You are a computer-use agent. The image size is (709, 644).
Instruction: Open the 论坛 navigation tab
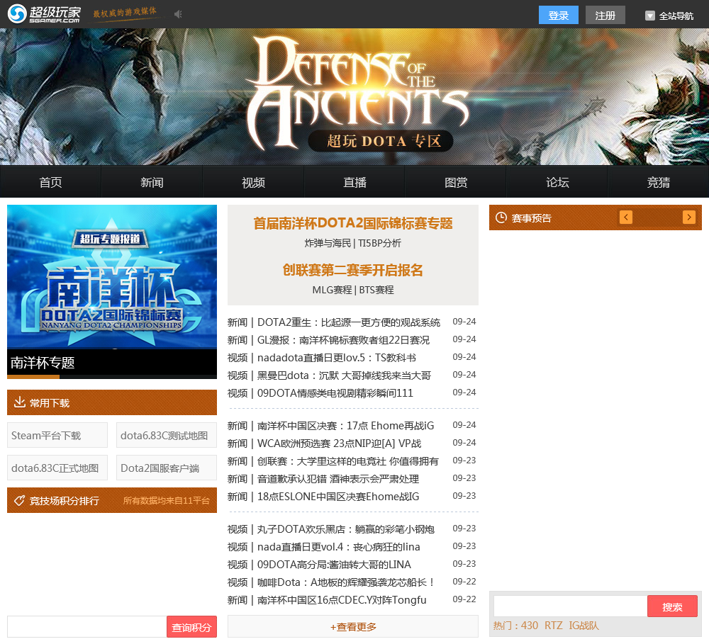(x=557, y=182)
